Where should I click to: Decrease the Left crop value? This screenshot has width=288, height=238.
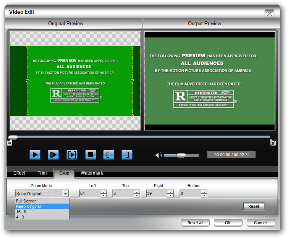(104, 196)
